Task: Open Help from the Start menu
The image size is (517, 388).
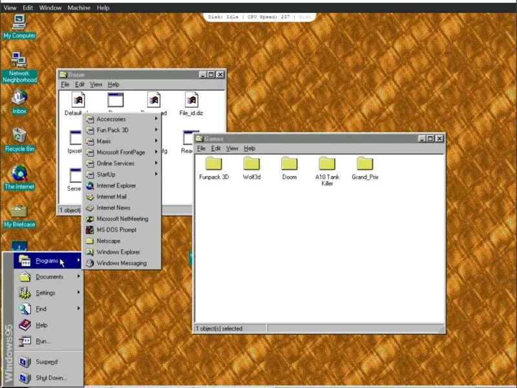Action: click(x=48, y=325)
